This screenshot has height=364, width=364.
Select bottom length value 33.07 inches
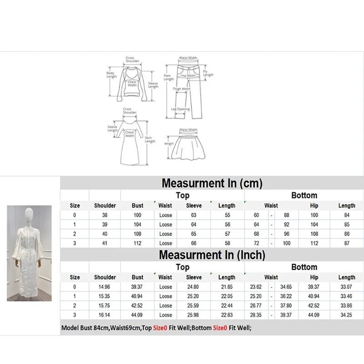(346, 287)
